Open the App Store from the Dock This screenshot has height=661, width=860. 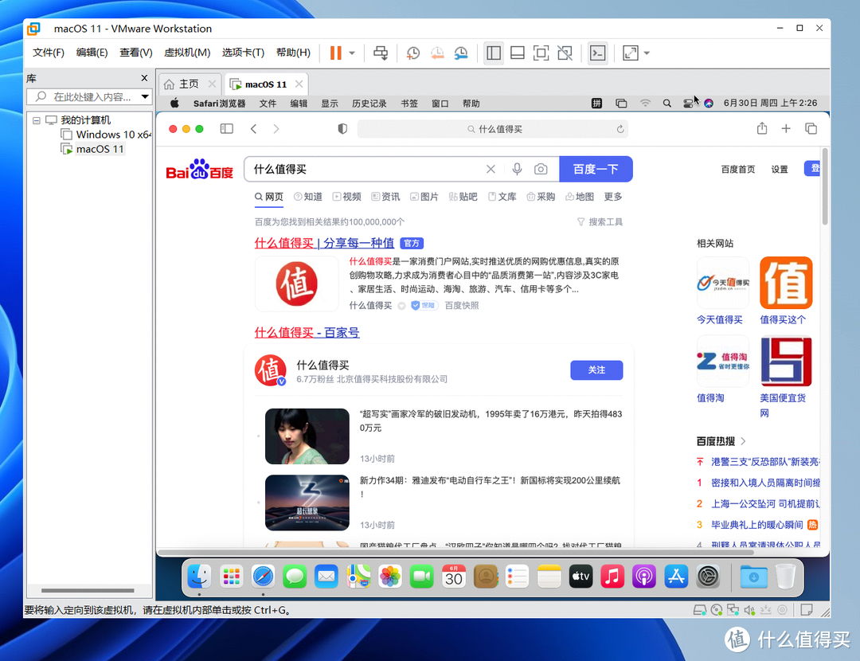tap(676, 577)
